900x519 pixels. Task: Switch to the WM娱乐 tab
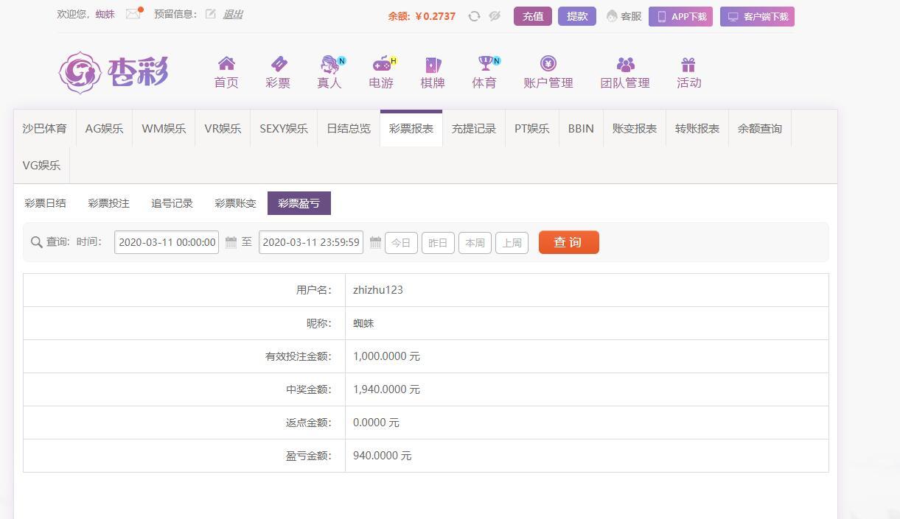(164, 128)
